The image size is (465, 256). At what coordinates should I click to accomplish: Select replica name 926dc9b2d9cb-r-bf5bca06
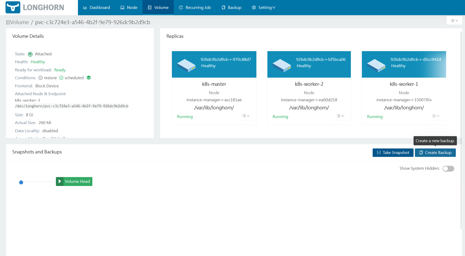click(321, 60)
